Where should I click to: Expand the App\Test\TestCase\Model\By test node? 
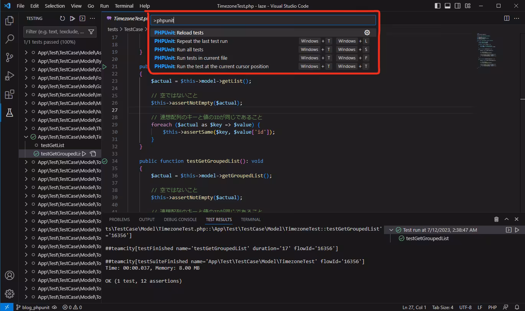click(x=26, y=61)
